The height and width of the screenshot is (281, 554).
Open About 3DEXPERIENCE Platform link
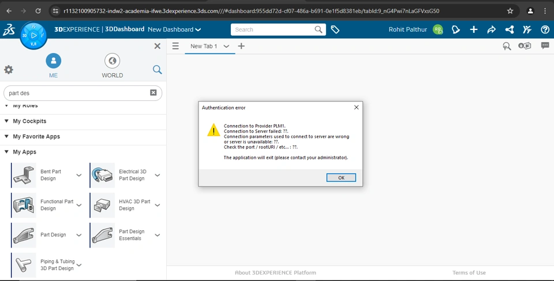[x=275, y=272]
